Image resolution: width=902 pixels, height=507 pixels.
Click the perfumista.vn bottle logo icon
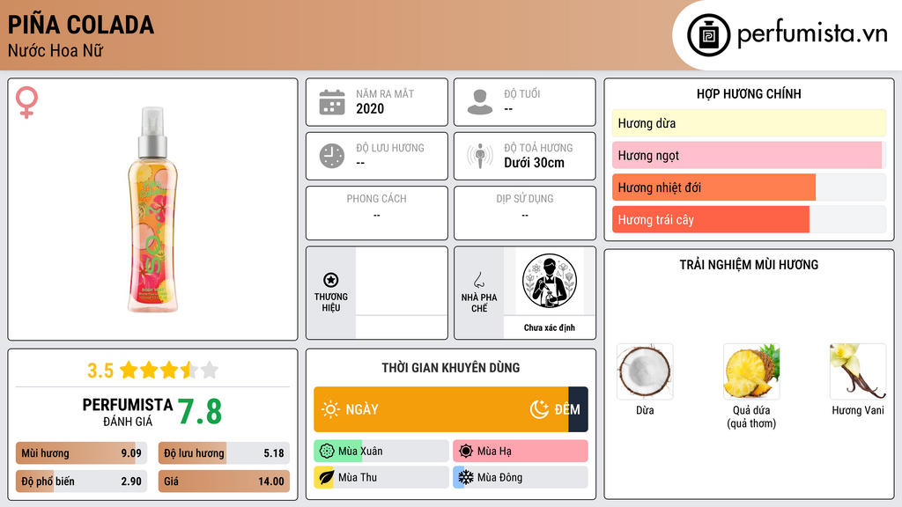point(708,35)
